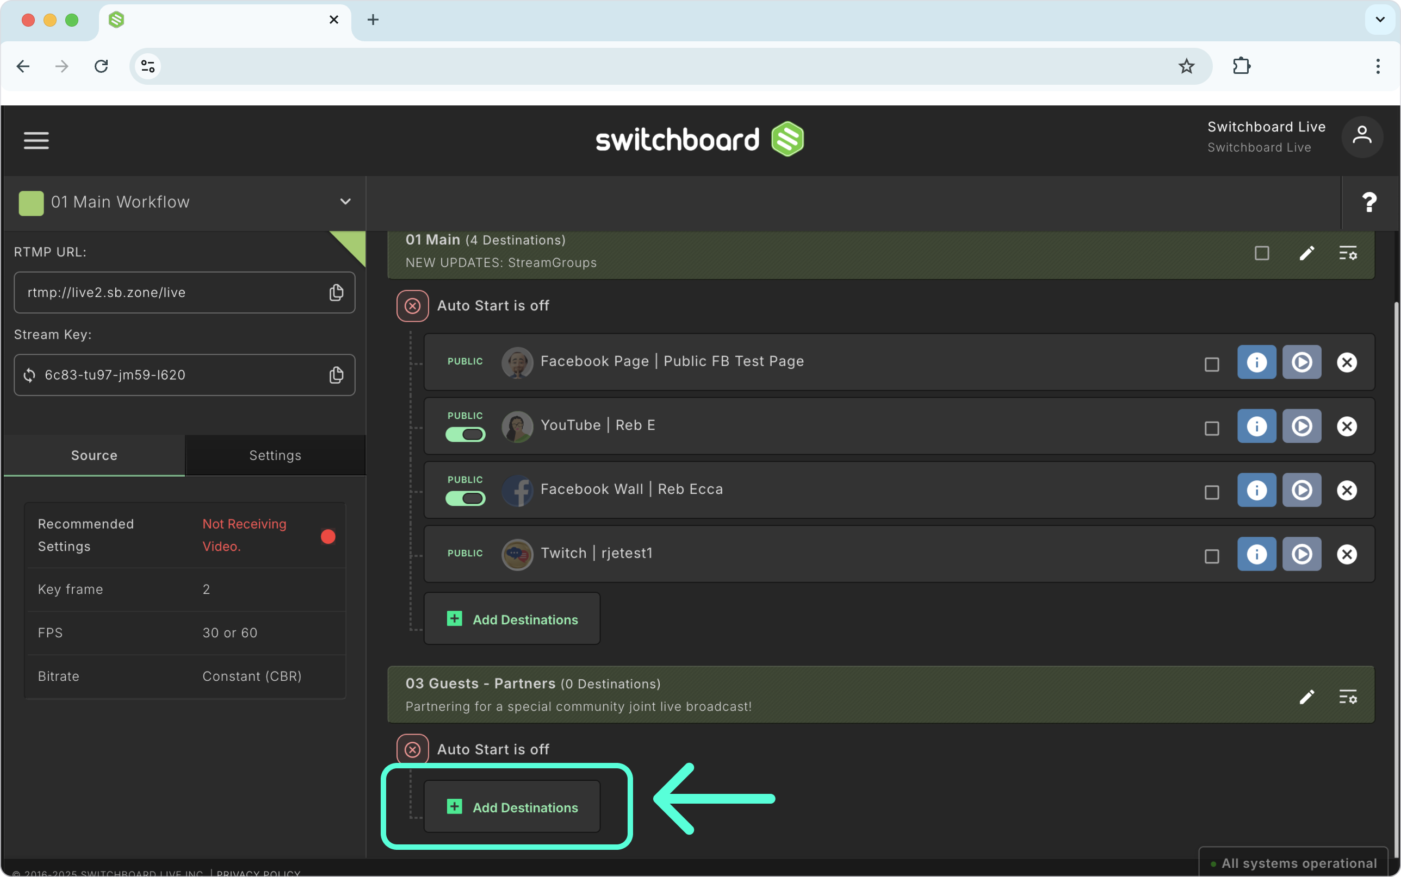1401x877 pixels.
Task: Edit the 03 Guests - Partners group
Action: tap(1306, 697)
